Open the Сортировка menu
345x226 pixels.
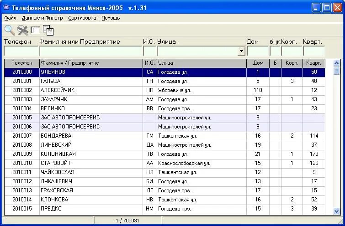click(x=82, y=18)
